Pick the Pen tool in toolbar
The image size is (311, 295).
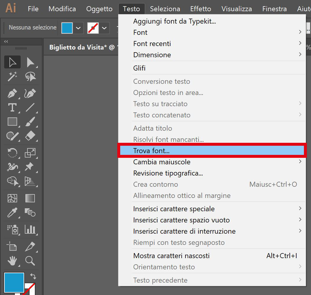12,94
